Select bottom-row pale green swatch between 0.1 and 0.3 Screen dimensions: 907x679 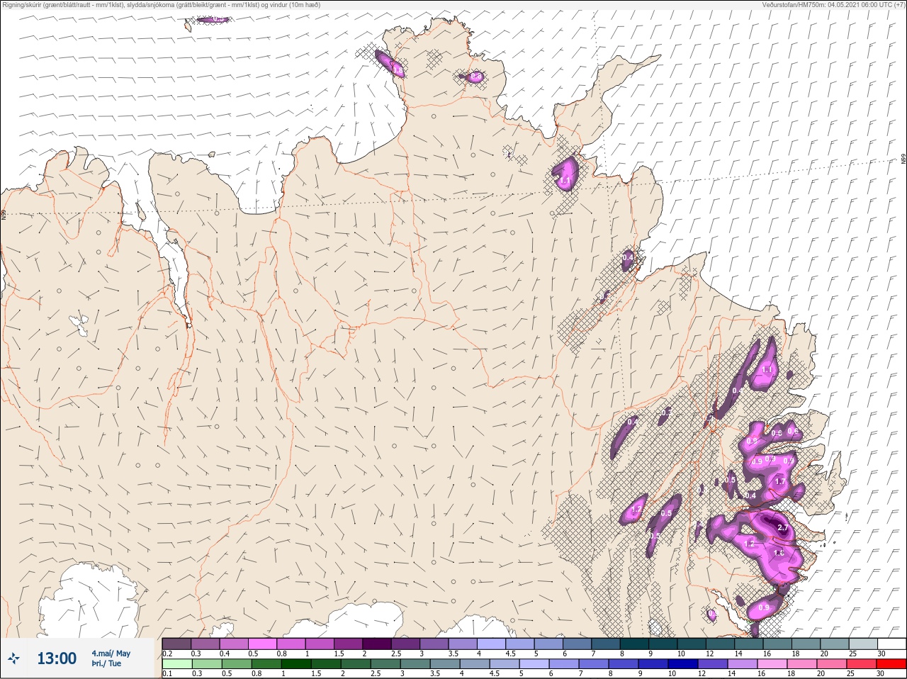coord(176,664)
